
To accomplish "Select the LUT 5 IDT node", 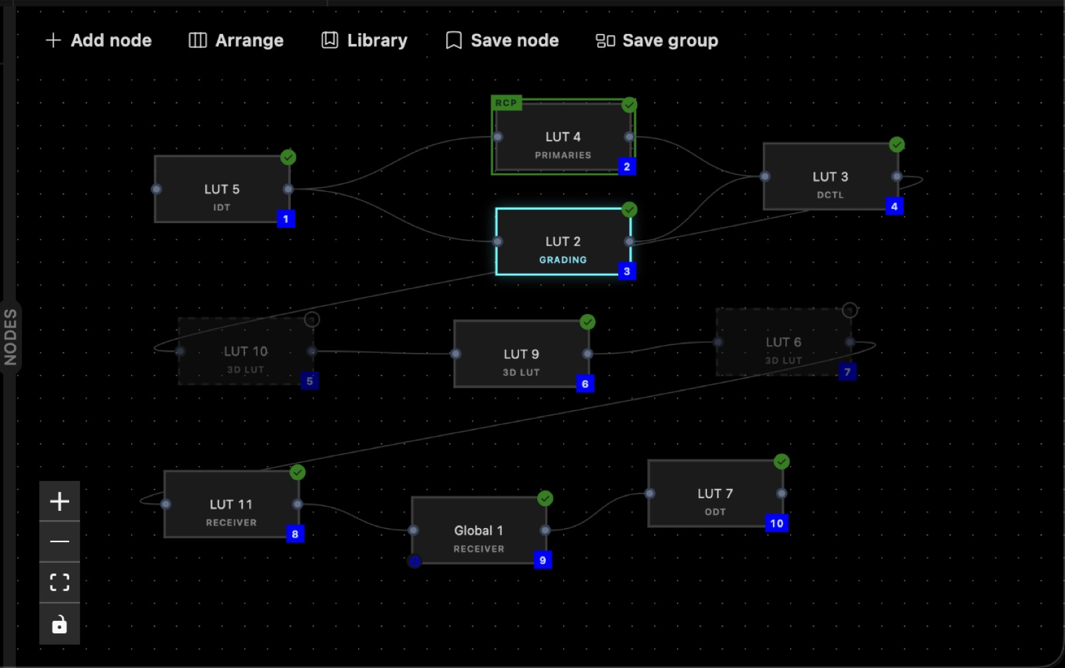I will (x=222, y=189).
